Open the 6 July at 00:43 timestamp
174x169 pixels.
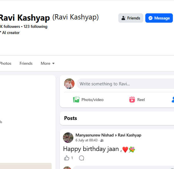tap(86, 140)
